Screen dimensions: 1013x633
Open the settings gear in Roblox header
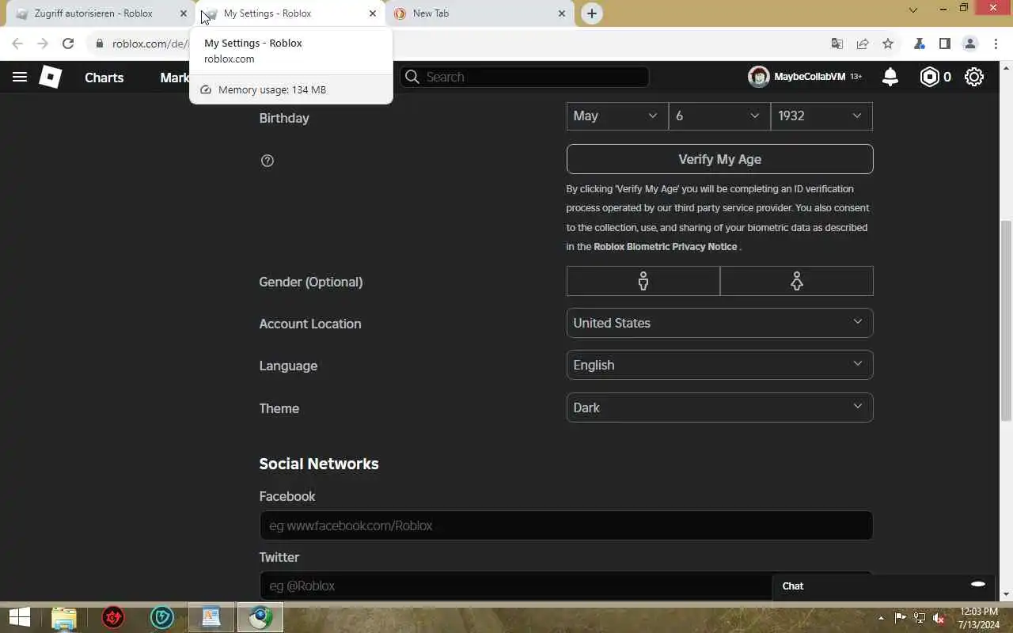click(x=974, y=77)
